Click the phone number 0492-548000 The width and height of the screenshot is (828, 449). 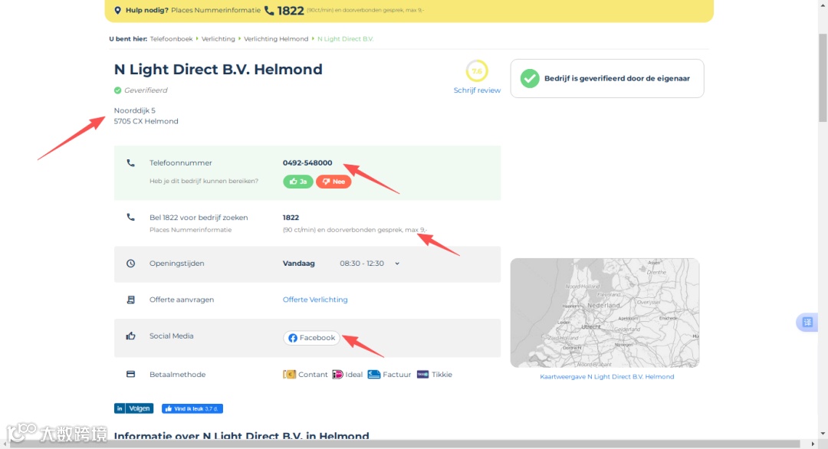pyautogui.click(x=307, y=163)
